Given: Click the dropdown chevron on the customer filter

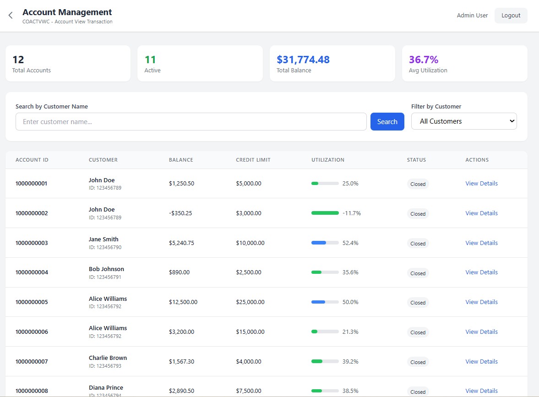Looking at the screenshot, I should tap(512, 121).
